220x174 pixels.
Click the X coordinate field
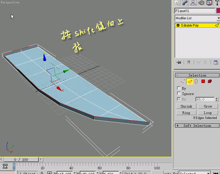65,173
